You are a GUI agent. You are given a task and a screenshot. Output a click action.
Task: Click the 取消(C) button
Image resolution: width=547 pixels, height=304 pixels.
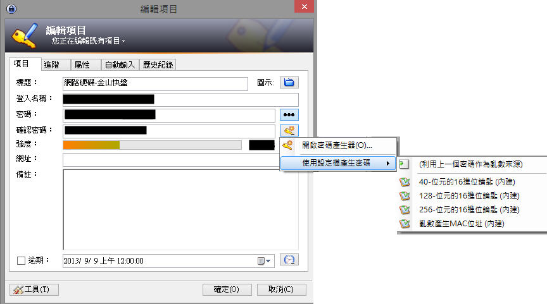coord(281,289)
